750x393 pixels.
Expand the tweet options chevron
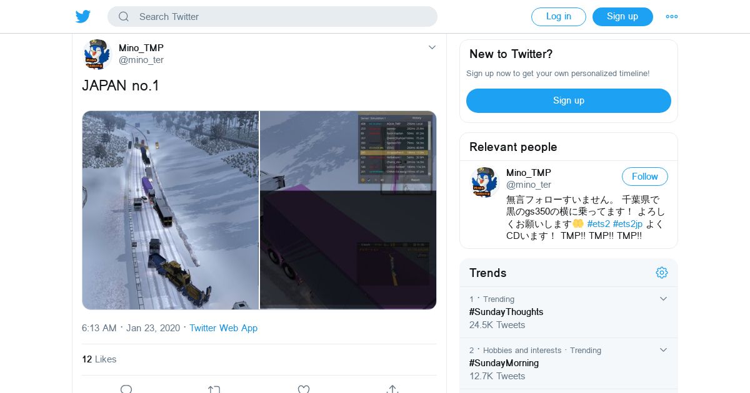point(432,47)
